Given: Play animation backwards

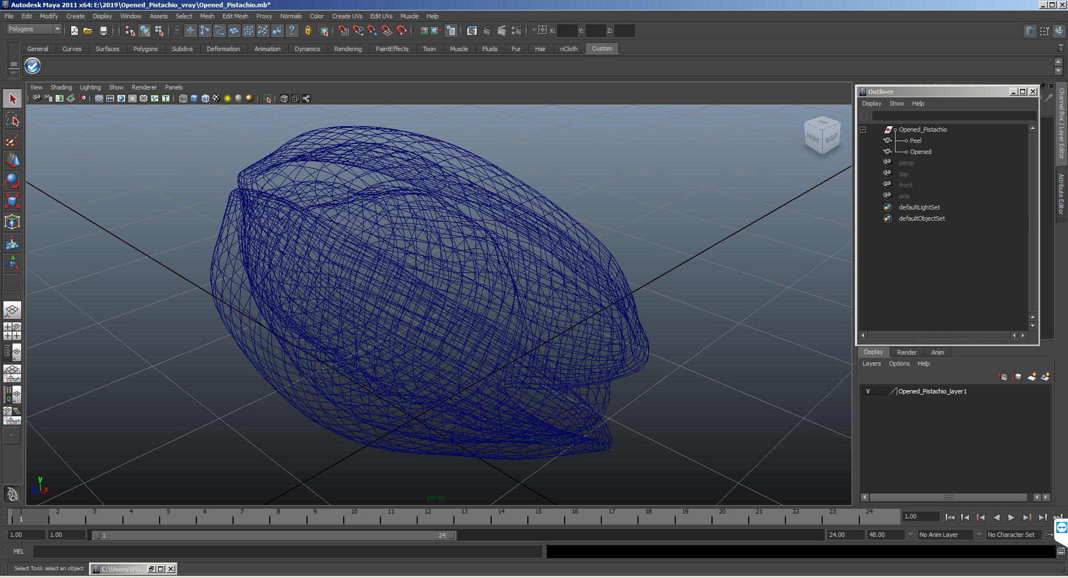Looking at the screenshot, I should (996, 517).
